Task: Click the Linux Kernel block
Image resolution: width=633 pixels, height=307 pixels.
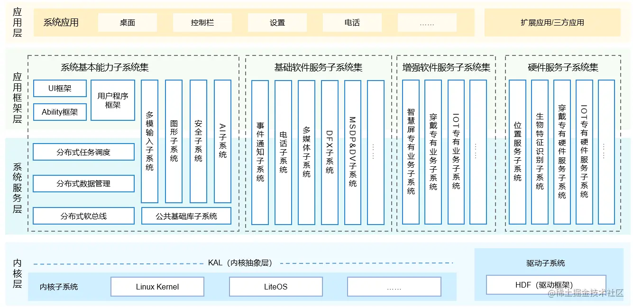Action: pyautogui.click(x=157, y=286)
